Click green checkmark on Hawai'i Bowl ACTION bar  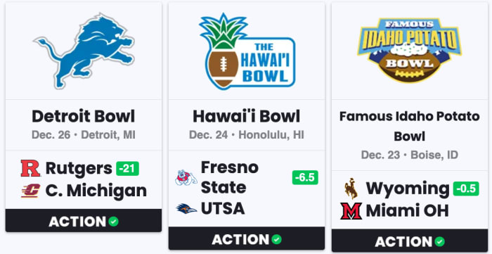tap(276, 239)
